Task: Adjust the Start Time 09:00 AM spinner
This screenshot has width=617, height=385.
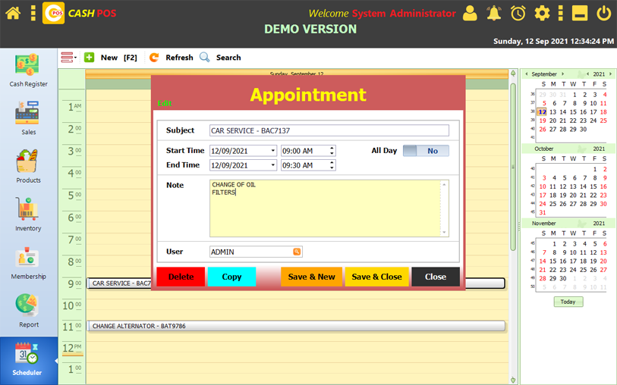Action: pos(332,151)
